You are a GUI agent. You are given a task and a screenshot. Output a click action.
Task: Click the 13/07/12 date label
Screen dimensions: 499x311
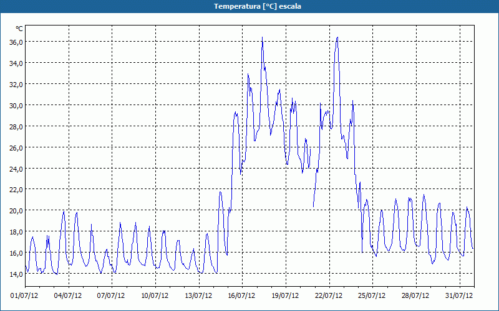click(198, 296)
